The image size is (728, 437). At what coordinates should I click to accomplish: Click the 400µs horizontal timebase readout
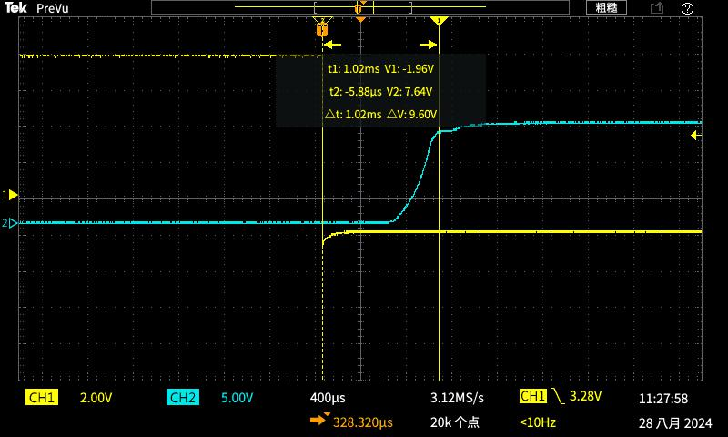pos(328,398)
